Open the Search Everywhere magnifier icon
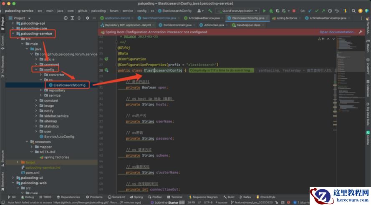 click(x=353, y=11)
